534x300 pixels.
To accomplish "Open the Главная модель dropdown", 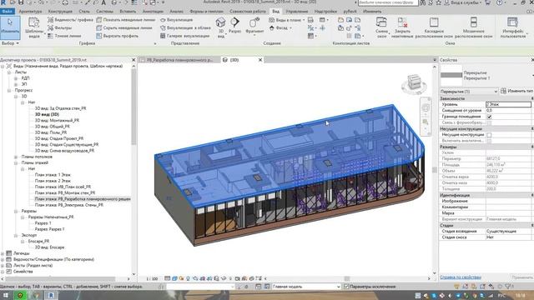I will (x=306, y=287).
